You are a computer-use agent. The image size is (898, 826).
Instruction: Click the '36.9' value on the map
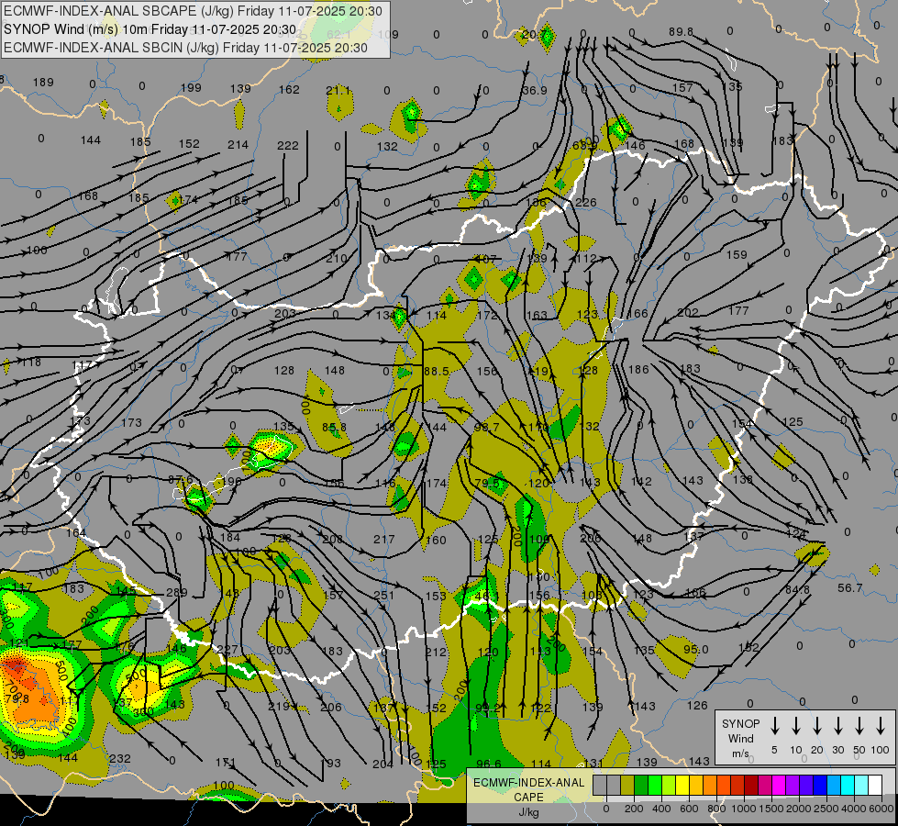(535, 91)
